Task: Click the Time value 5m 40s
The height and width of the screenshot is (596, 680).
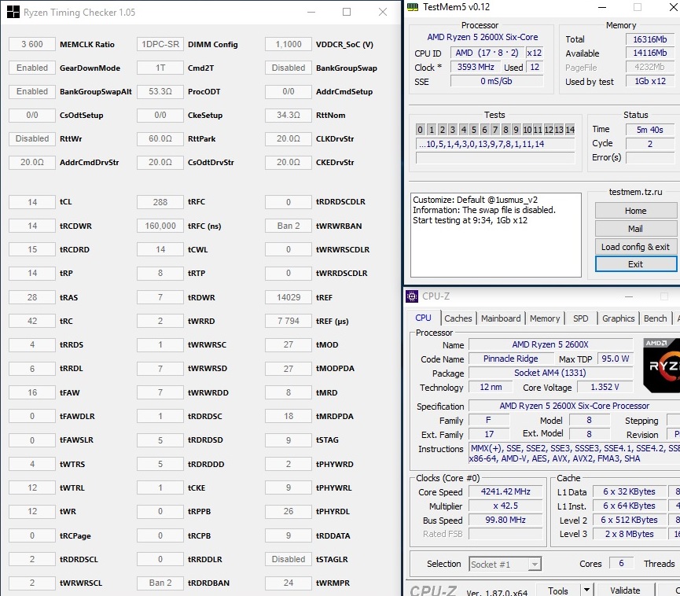Action: (x=649, y=130)
